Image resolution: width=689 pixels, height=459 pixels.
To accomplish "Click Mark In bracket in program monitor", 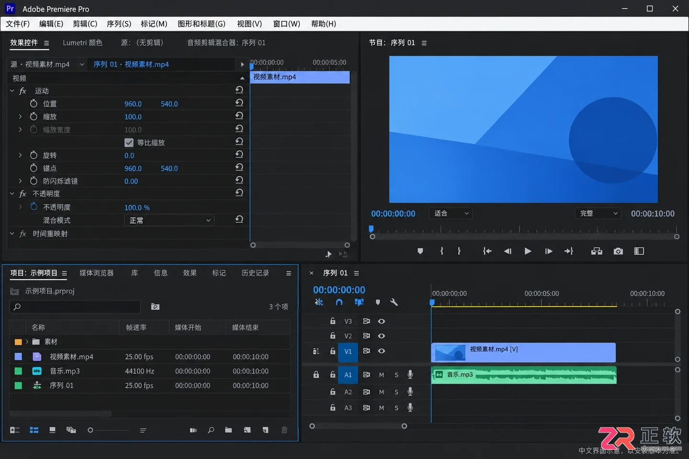I will pos(442,251).
